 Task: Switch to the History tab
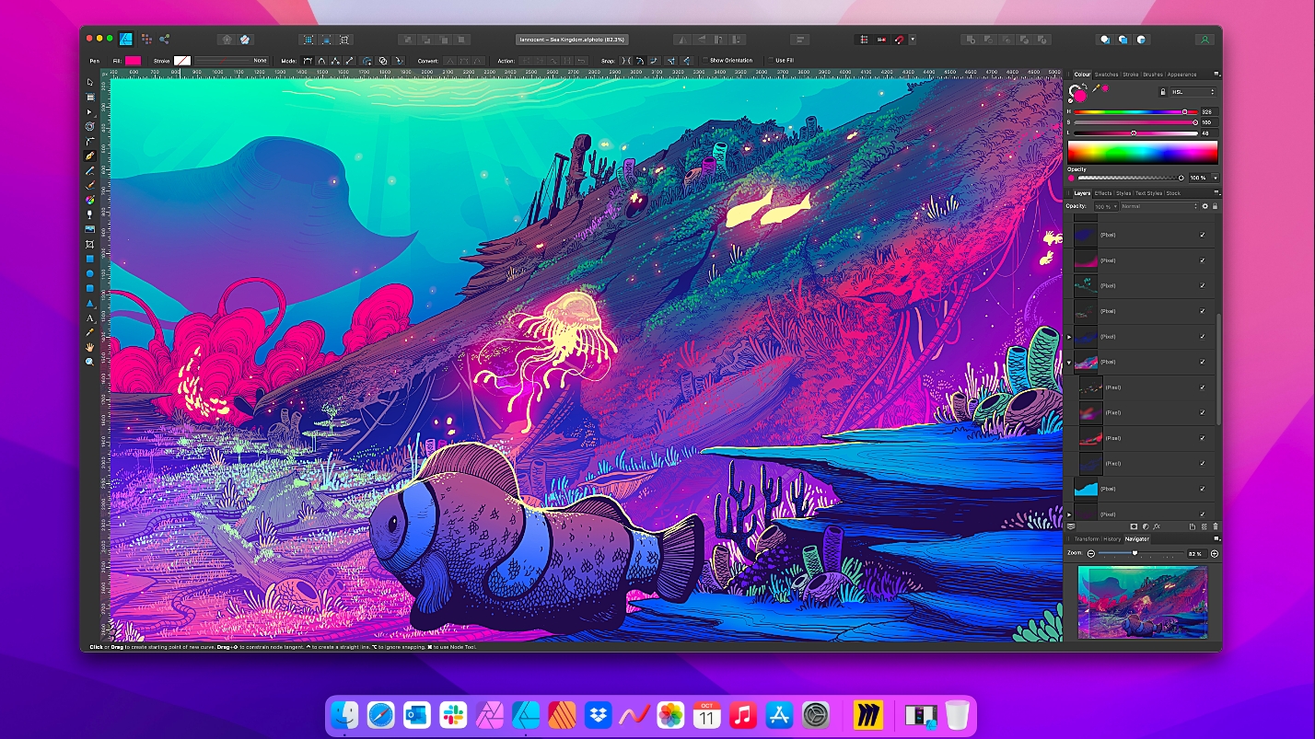(x=1112, y=538)
